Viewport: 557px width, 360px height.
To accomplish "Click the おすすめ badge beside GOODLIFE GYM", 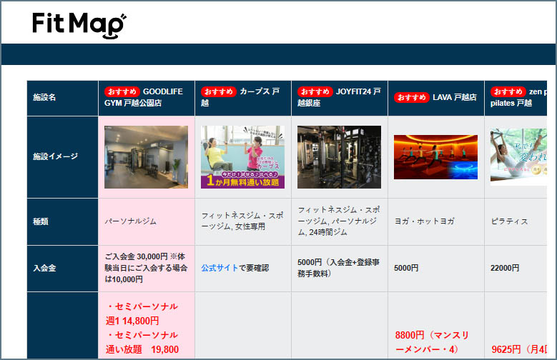I will [x=122, y=91].
